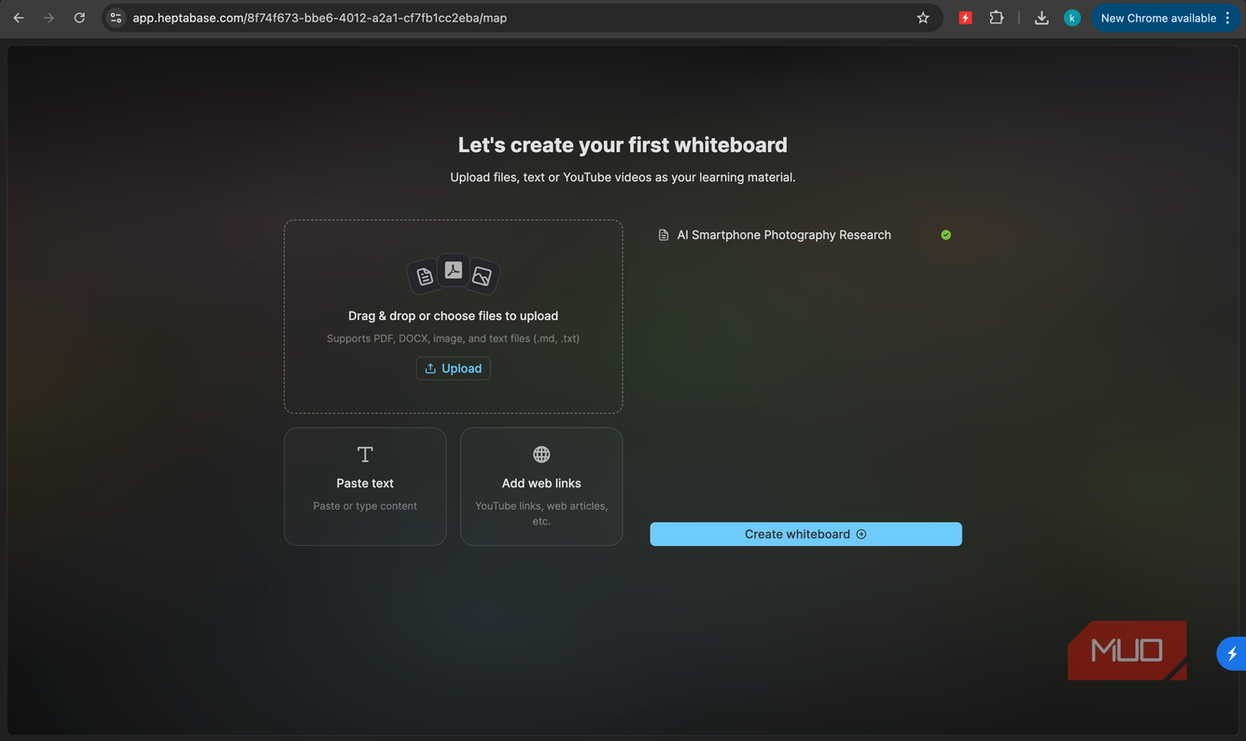Reload the Heptabase page
1246x741 pixels.
click(x=79, y=18)
